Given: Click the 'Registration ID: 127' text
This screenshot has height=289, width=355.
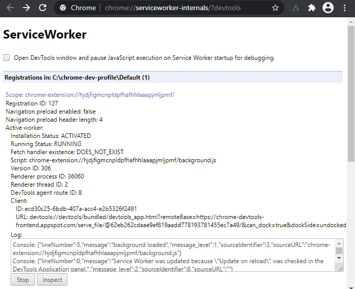Looking at the screenshot, I should tap(31, 103).
